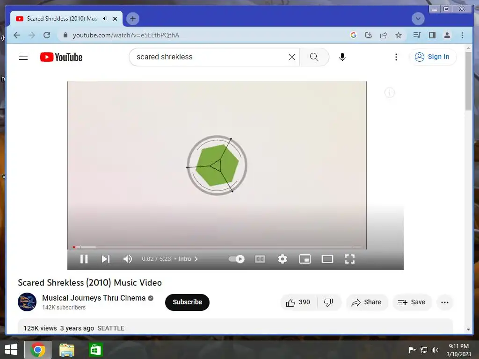Screen dimensions: 479x359
Task: Reload the page
Action: click(x=47, y=35)
